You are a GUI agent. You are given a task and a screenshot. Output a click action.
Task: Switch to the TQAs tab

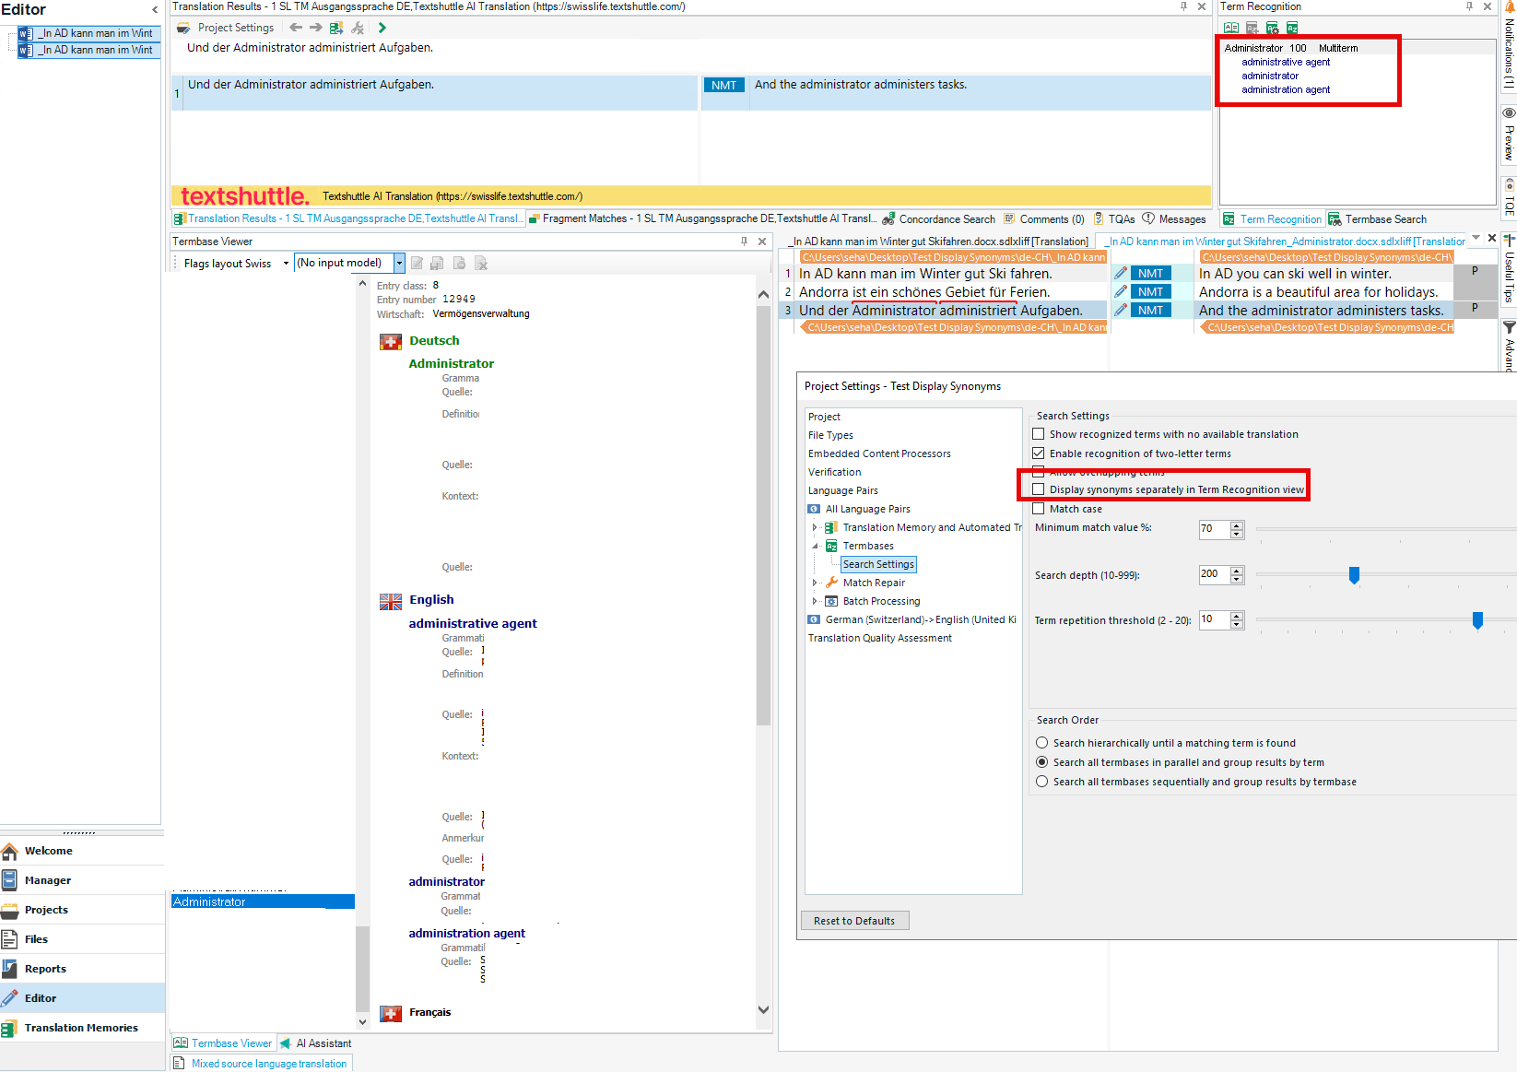pyautogui.click(x=1113, y=219)
